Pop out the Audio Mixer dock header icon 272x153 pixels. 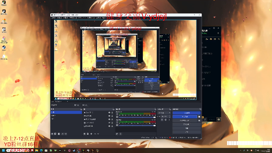[x=155, y=109]
